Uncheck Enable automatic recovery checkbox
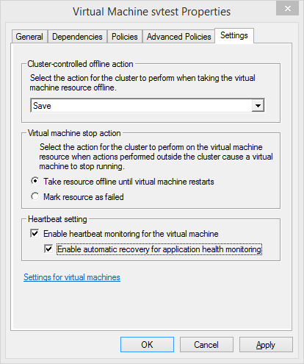The width and height of the screenshot is (304, 364). tap(48, 249)
